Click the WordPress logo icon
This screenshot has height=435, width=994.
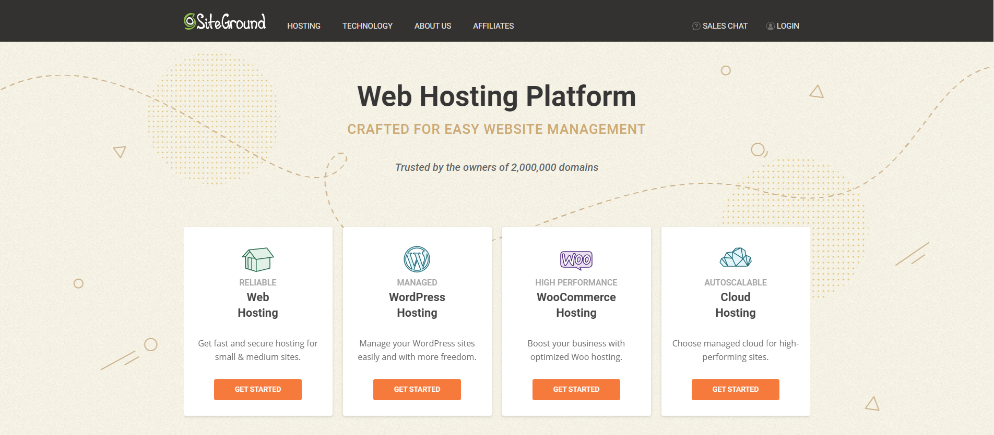pyautogui.click(x=417, y=259)
